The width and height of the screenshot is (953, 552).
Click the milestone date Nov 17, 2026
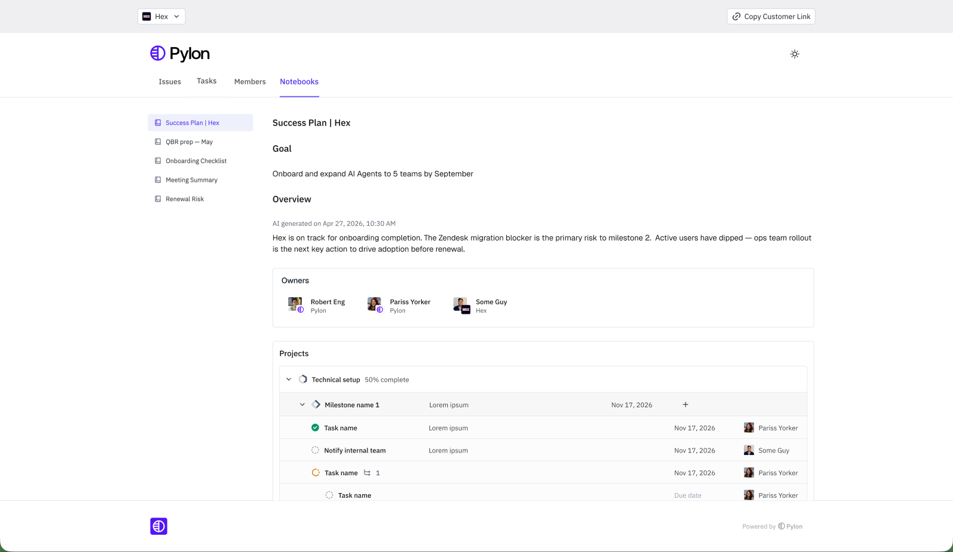tap(632, 405)
